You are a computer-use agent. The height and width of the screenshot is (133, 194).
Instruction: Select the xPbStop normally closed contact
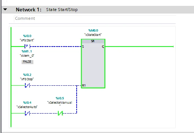tap(27, 85)
